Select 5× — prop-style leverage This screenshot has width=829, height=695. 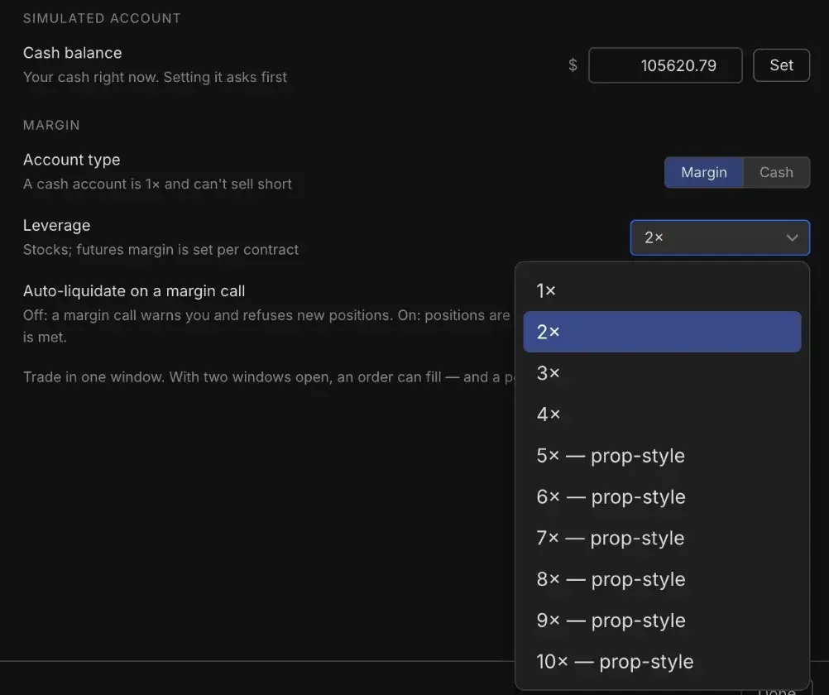[x=662, y=455]
